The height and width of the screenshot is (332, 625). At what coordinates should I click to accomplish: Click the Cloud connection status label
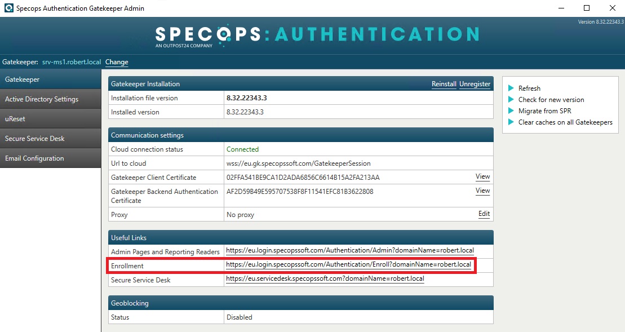click(147, 149)
